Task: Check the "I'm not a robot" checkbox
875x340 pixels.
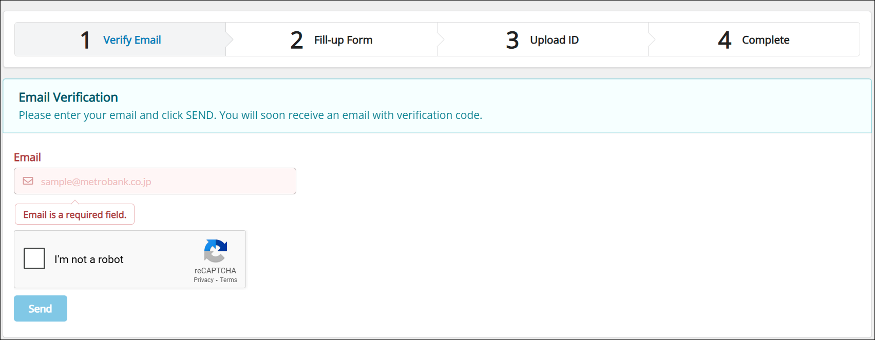Action: (x=34, y=259)
